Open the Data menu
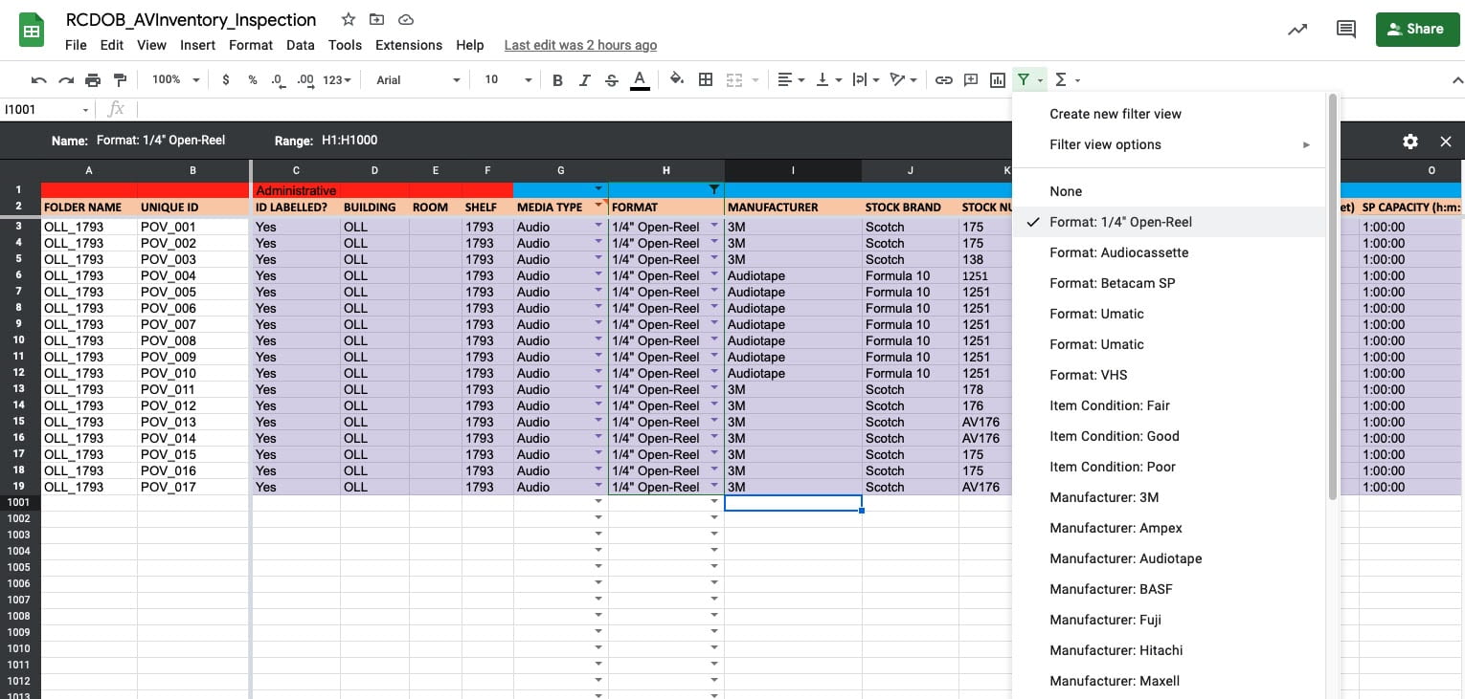The image size is (1465, 699). click(x=301, y=45)
